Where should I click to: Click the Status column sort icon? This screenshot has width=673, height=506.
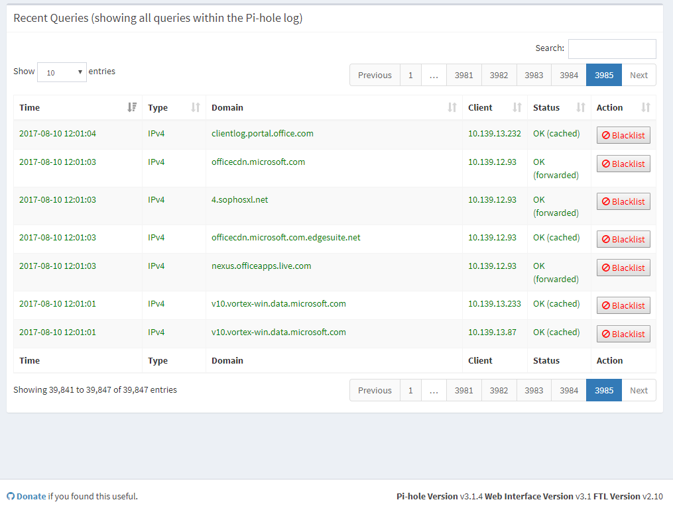(581, 107)
